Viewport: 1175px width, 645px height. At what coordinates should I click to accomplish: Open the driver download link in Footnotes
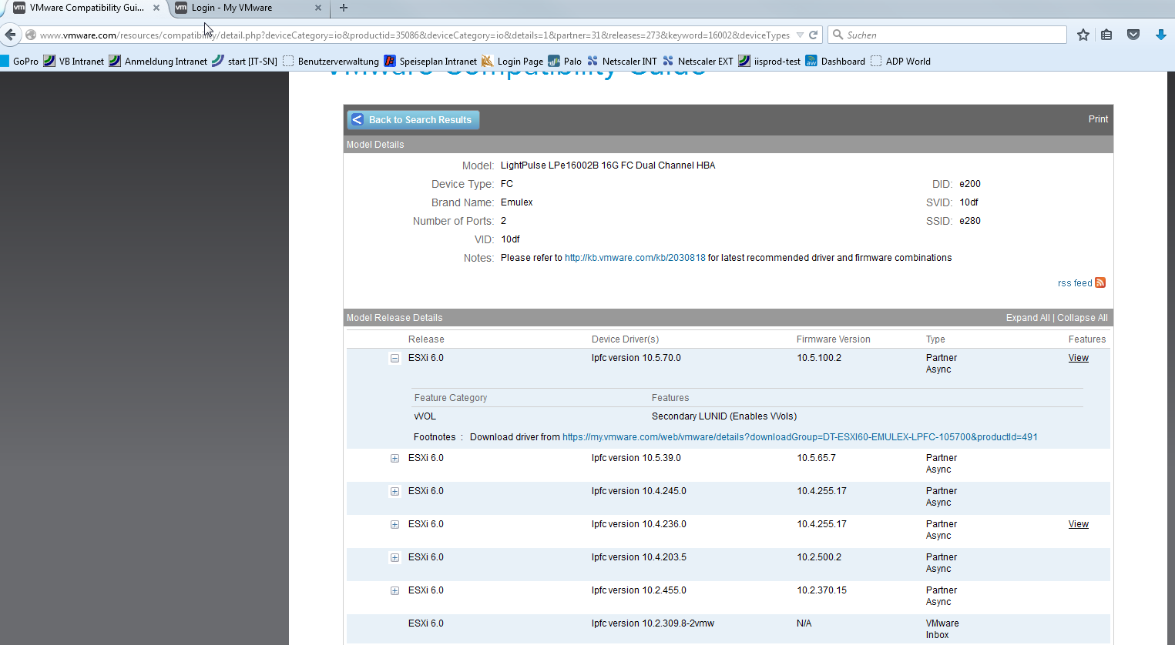800,437
